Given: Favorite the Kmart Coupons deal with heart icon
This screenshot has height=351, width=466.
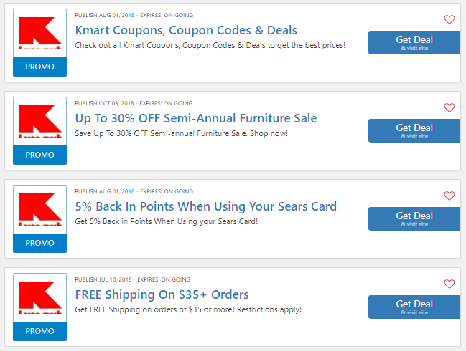Looking at the screenshot, I should (x=449, y=19).
